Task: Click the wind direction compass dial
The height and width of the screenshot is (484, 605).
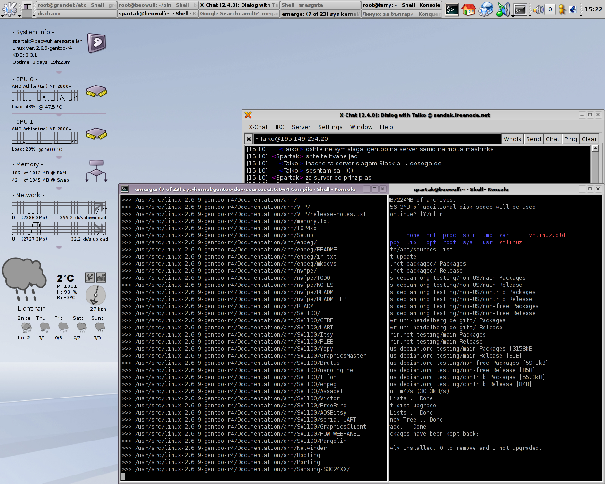Action: click(x=95, y=295)
